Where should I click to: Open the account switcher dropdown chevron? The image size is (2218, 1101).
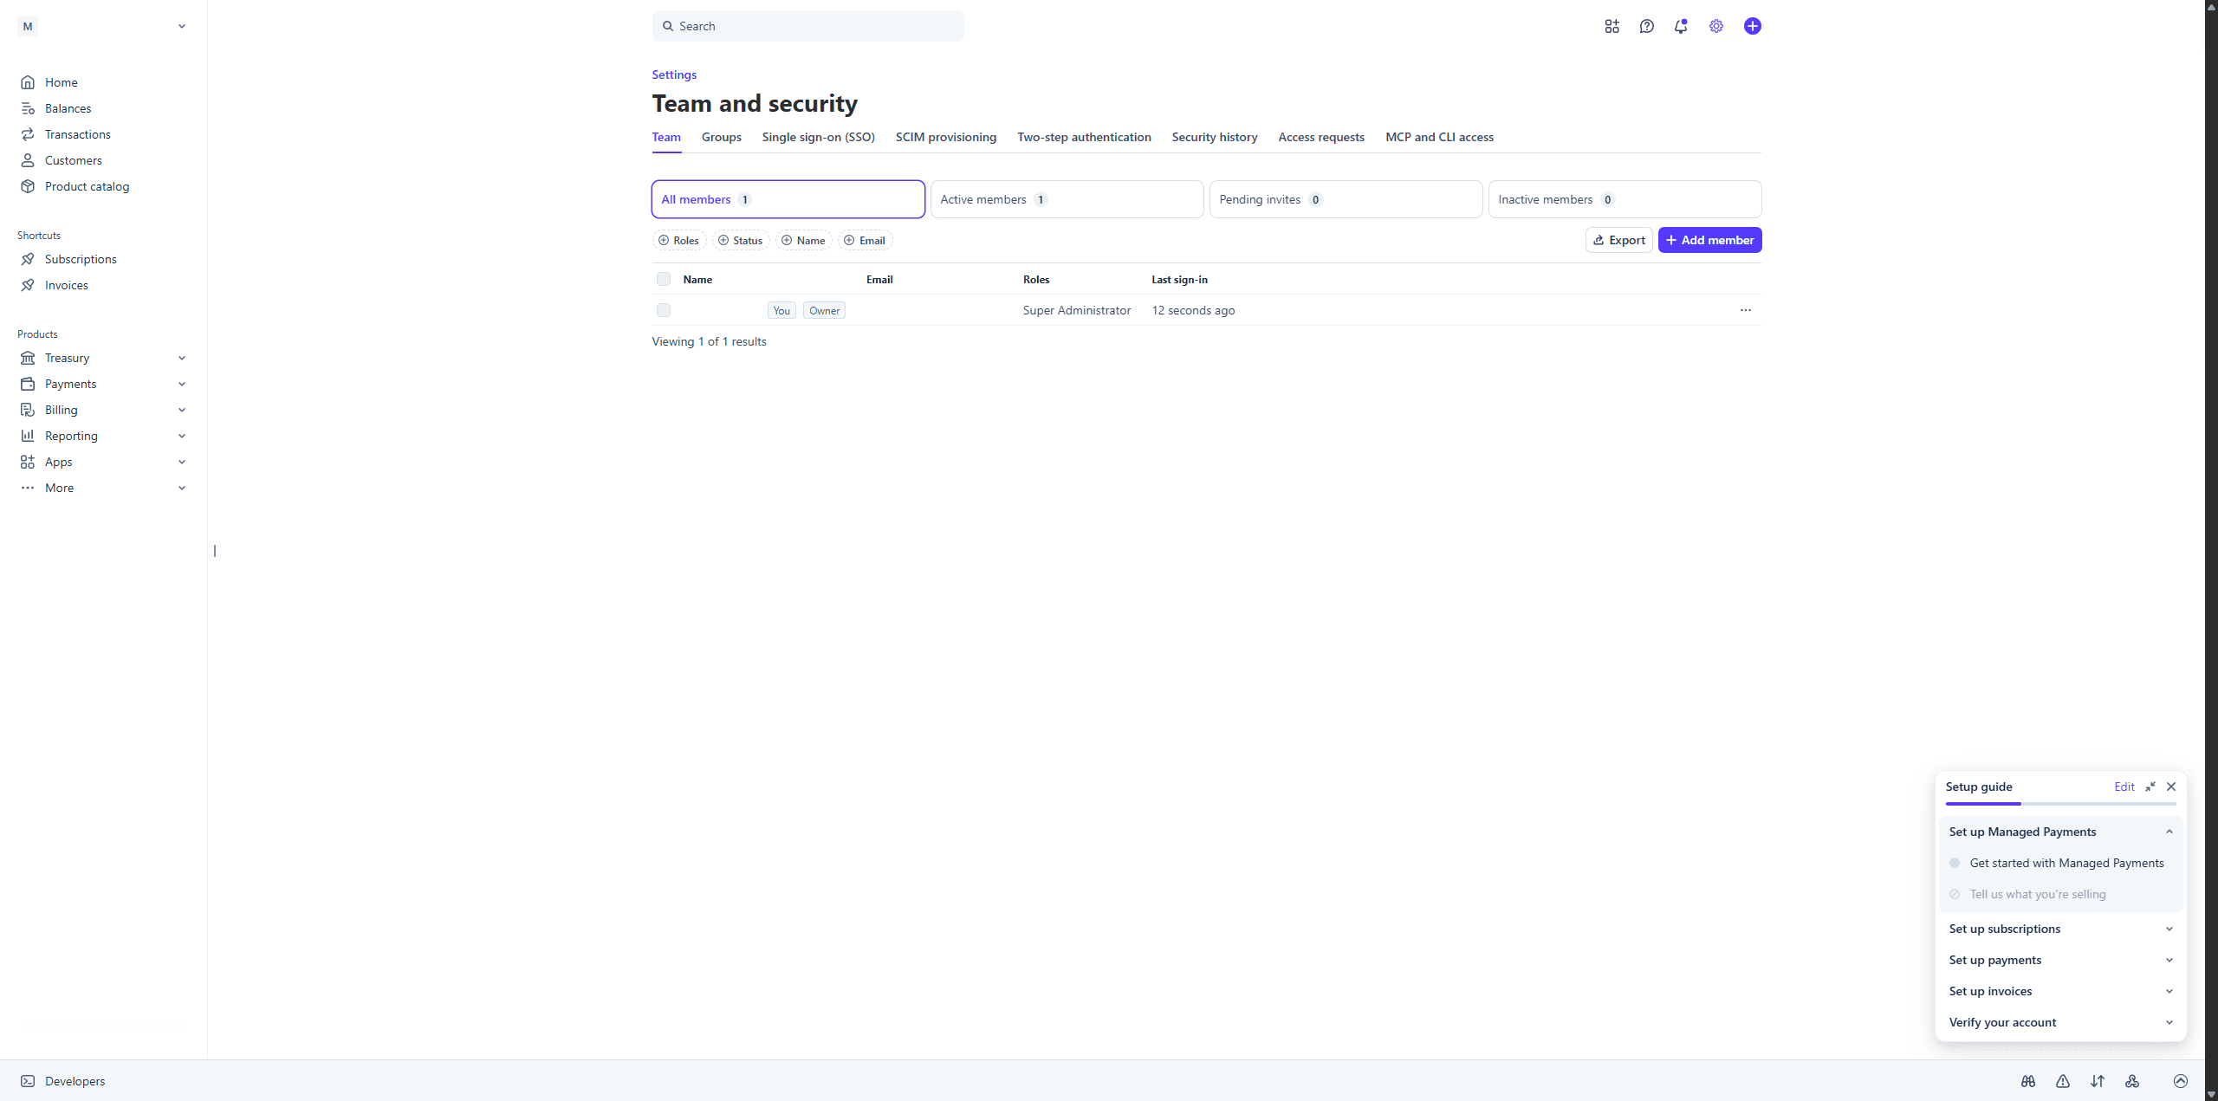tap(182, 26)
